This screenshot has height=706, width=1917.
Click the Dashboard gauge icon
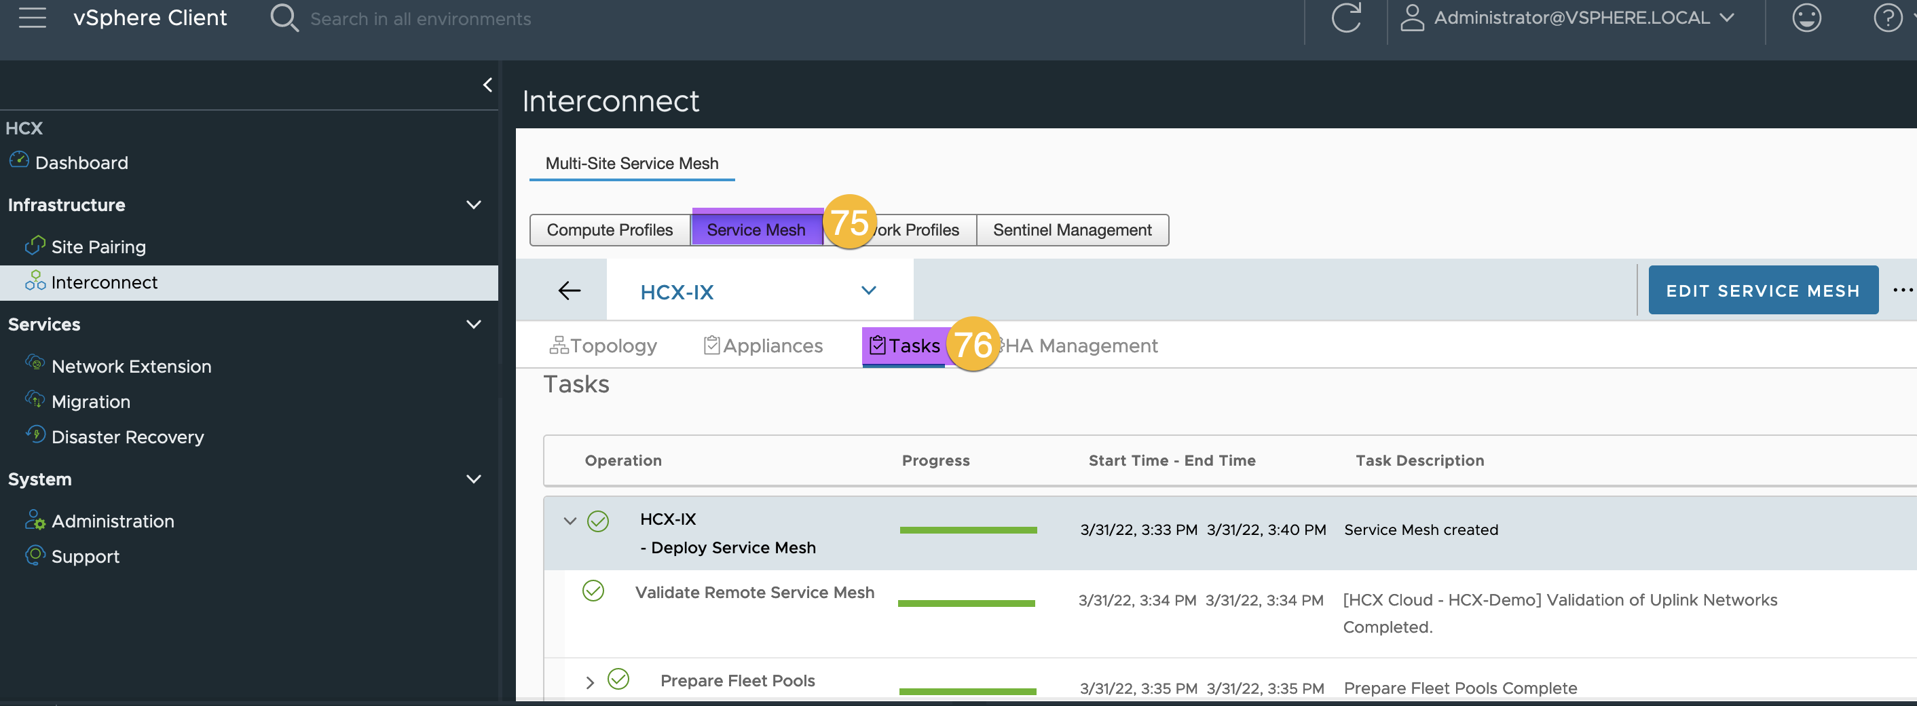click(x=18, y=160)
